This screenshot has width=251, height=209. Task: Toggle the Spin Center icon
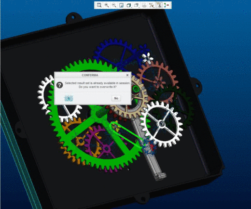point(167,5)
